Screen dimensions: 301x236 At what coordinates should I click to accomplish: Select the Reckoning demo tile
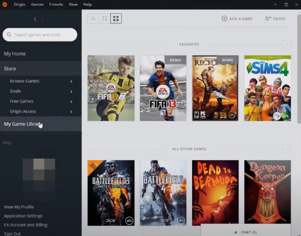[x=215, y=88]
